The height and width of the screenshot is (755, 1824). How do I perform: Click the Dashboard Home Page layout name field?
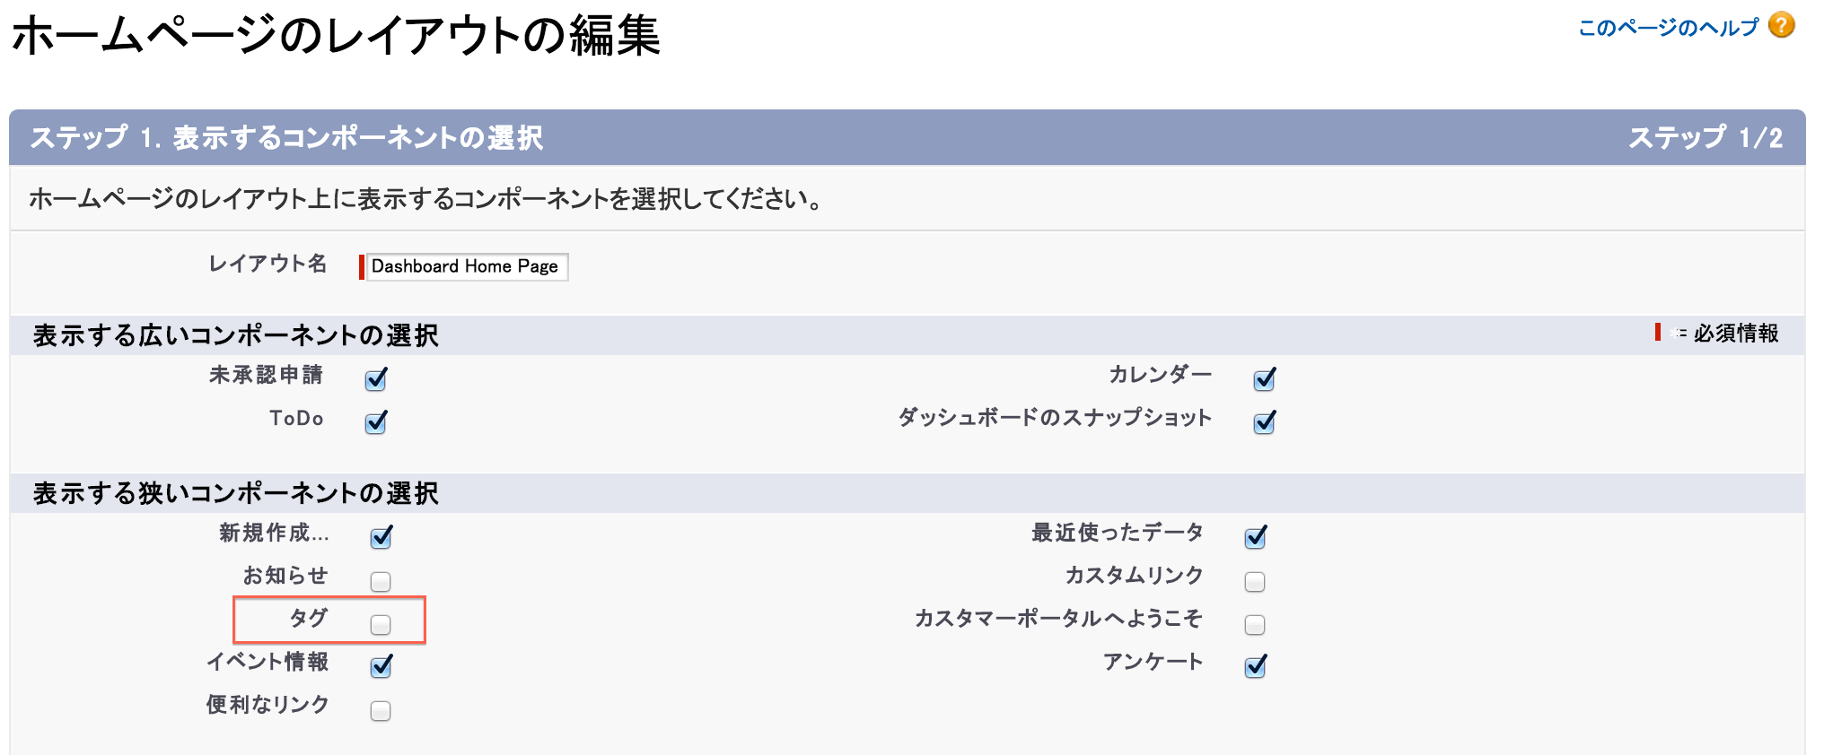(467, 266)
